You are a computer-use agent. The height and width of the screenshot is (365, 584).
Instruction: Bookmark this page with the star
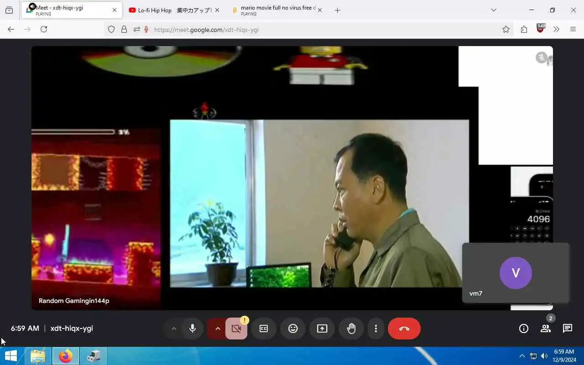[506, 29]
